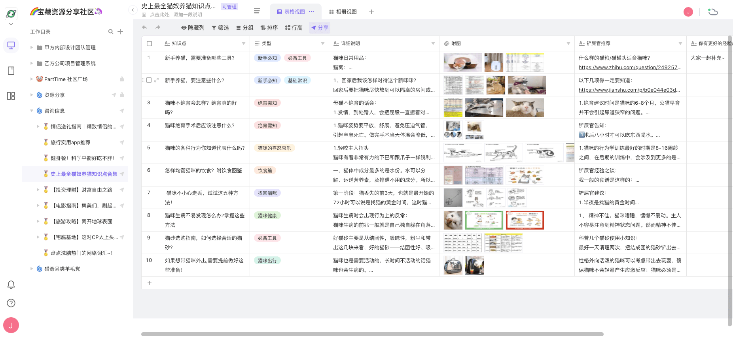Click the share plane icon beside 咨询信息
733x337 pixels.
point(122,111)
